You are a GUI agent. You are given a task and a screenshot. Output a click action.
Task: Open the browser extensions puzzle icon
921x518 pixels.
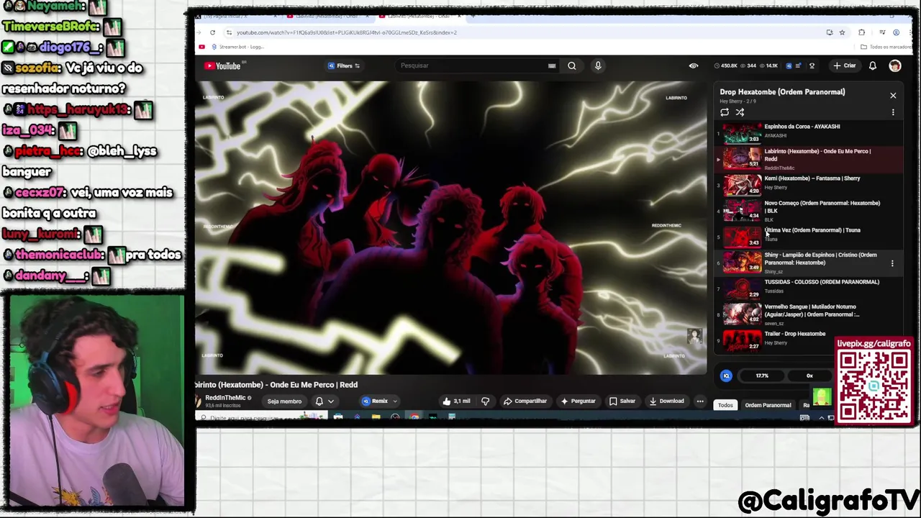(x=862, y=32)
